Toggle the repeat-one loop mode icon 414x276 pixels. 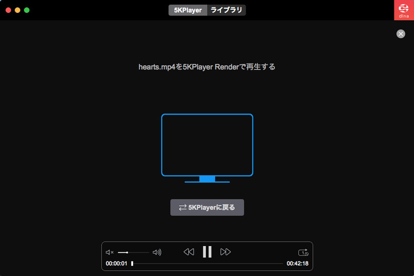pos(303,252)
